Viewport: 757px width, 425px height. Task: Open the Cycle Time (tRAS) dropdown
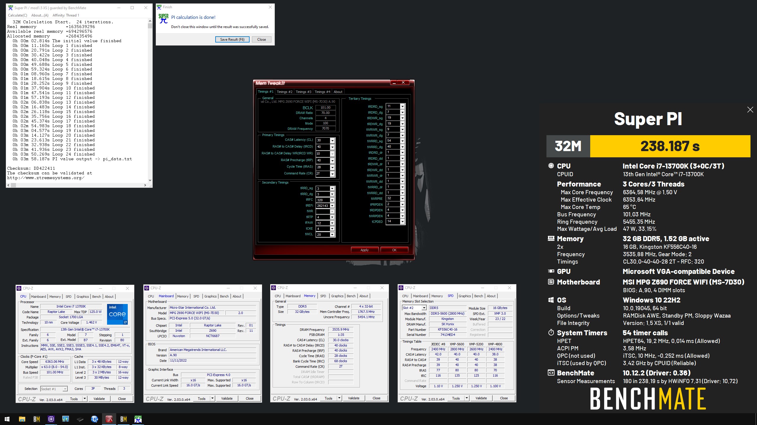pos(332,167)
